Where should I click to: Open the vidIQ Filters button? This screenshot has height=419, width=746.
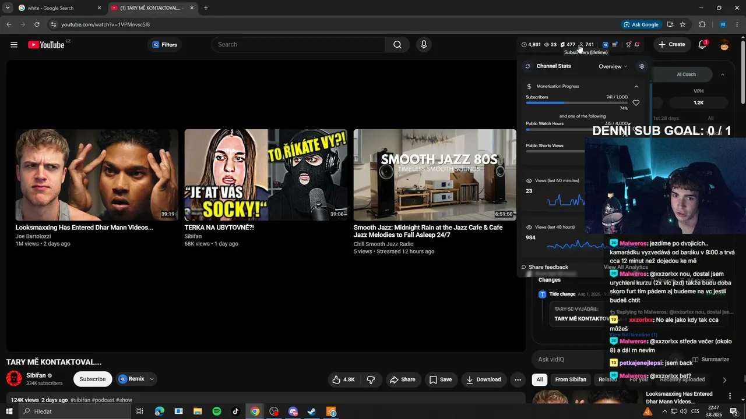(x=164, y=45)
